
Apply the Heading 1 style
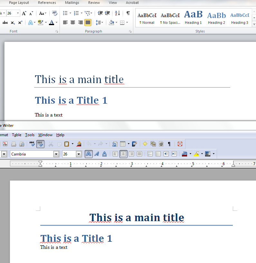point(193,17)
